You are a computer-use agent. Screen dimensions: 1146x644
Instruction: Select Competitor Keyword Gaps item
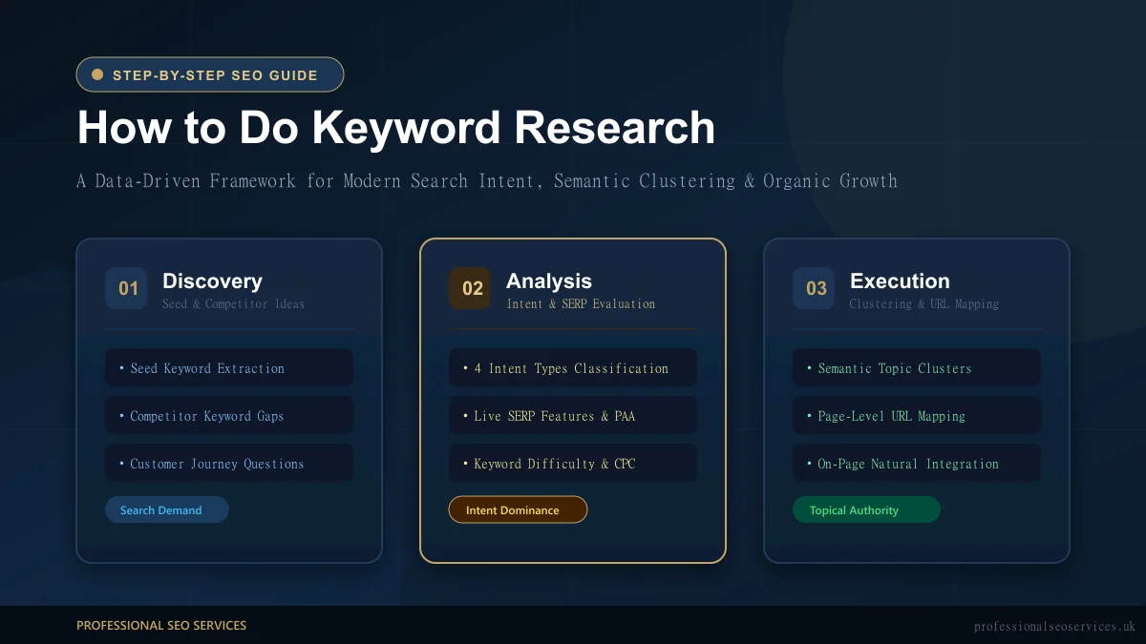(229, 415)
